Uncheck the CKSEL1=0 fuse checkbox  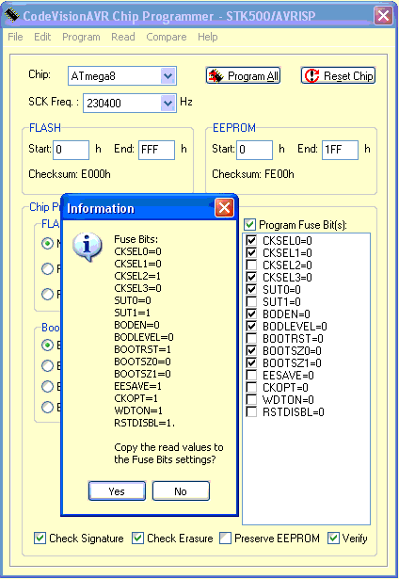251,252
